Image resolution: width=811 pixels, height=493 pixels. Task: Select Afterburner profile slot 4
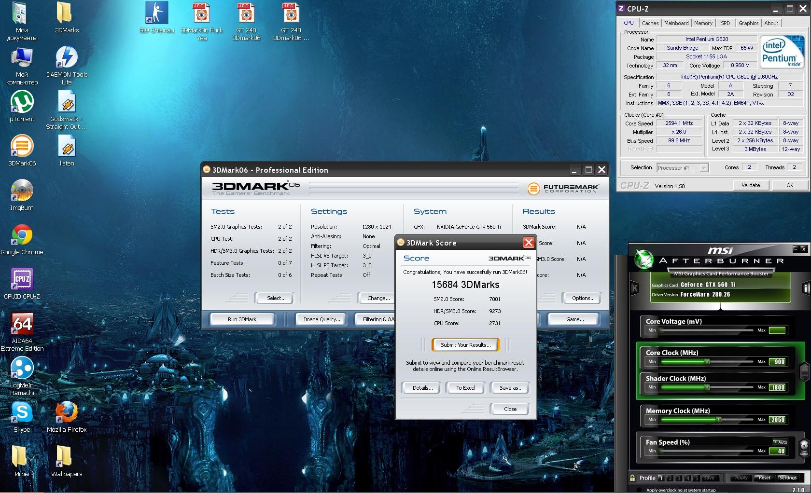click(x=687, y=478)
